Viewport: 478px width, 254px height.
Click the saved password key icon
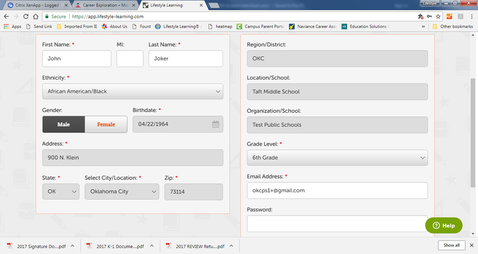429,16
